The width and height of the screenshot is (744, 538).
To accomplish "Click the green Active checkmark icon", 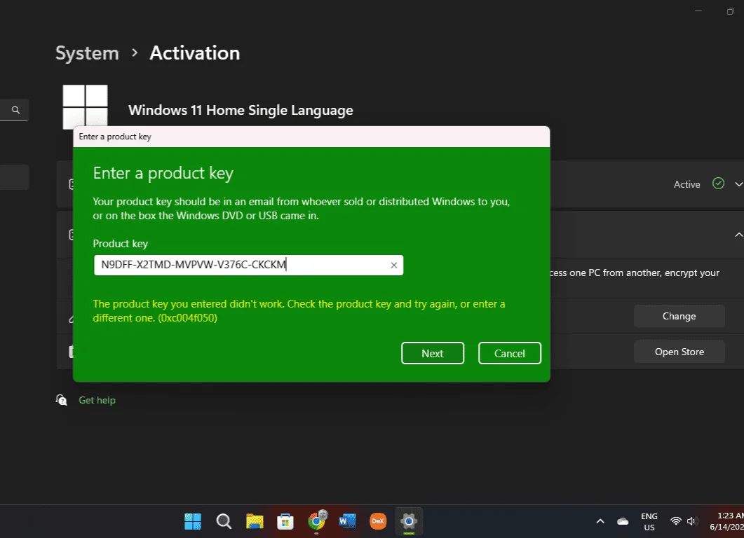I will tap(718, 184).
